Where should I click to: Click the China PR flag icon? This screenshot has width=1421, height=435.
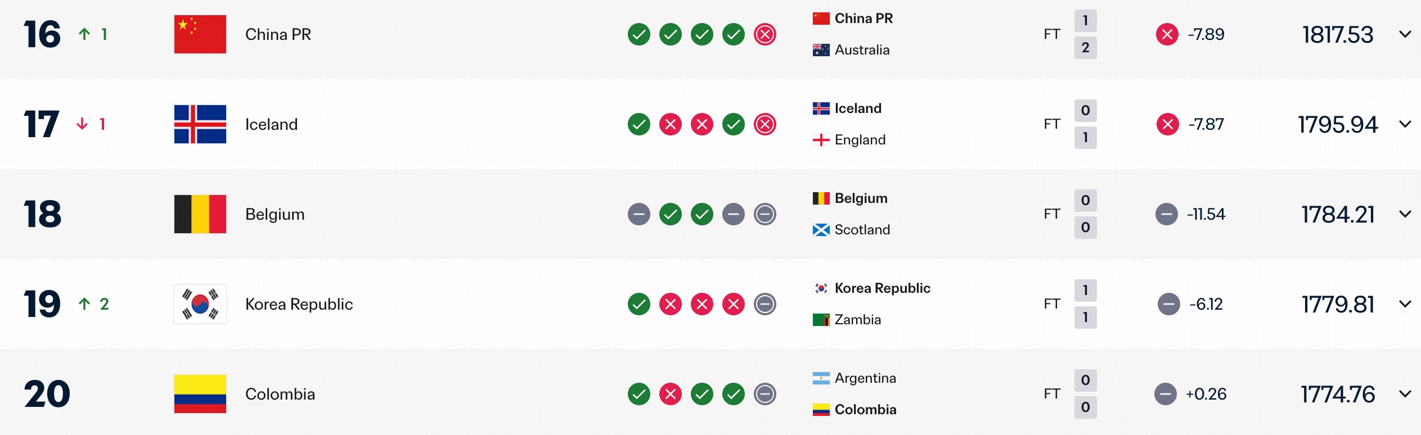click(200, 34)
